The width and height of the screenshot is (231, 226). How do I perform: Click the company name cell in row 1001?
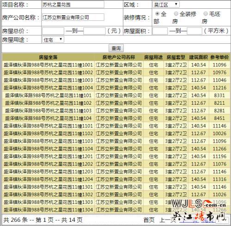pos(119,65)
